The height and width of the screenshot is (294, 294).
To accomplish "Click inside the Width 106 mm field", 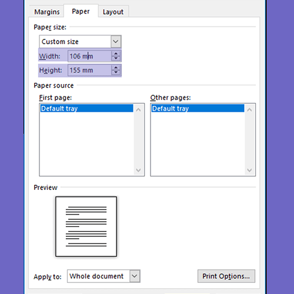I will click(x=90, y=56).
